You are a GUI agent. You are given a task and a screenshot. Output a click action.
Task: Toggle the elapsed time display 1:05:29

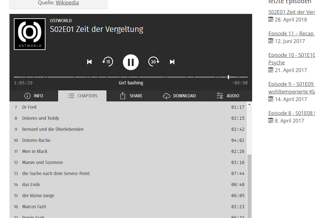(x=23, y=83)
